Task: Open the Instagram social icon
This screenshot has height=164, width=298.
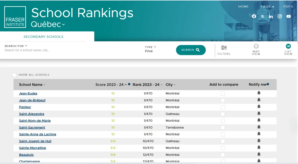Action: pos(280,16)
